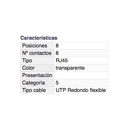This screenshot has height=129, width=129.
Task: Click the RJ45 value cell
Action: 81,61
